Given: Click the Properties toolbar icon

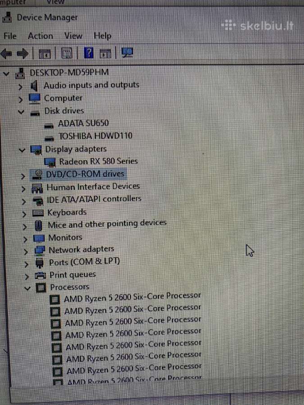Looking at the screenshot, I should tap(67, 54).
